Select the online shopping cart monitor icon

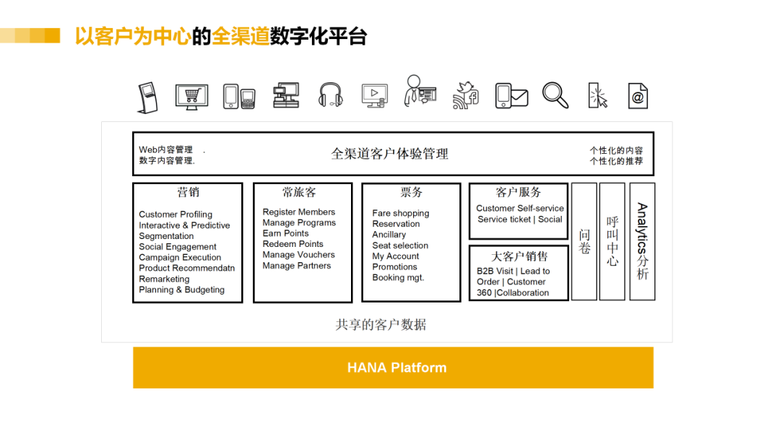191,97
